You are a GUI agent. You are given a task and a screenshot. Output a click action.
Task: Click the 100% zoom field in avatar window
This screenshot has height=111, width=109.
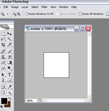pos(31,101)
